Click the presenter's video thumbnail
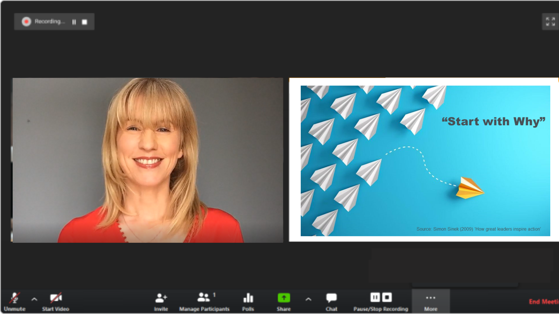 148,160
